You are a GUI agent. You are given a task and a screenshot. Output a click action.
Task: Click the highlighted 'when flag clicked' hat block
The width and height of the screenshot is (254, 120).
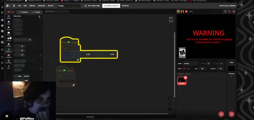pos(69,42)
